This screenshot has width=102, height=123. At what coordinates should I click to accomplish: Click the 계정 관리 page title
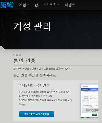tap(32, 26)
